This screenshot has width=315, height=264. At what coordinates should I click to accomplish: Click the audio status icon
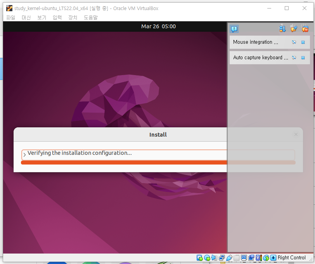tap(214, 257)
